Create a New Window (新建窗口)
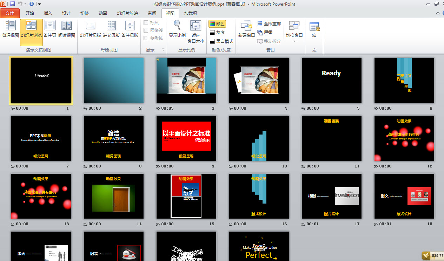The width and height of the screenshot is (444, 261). pyautogui.click(x=246, y=29)
